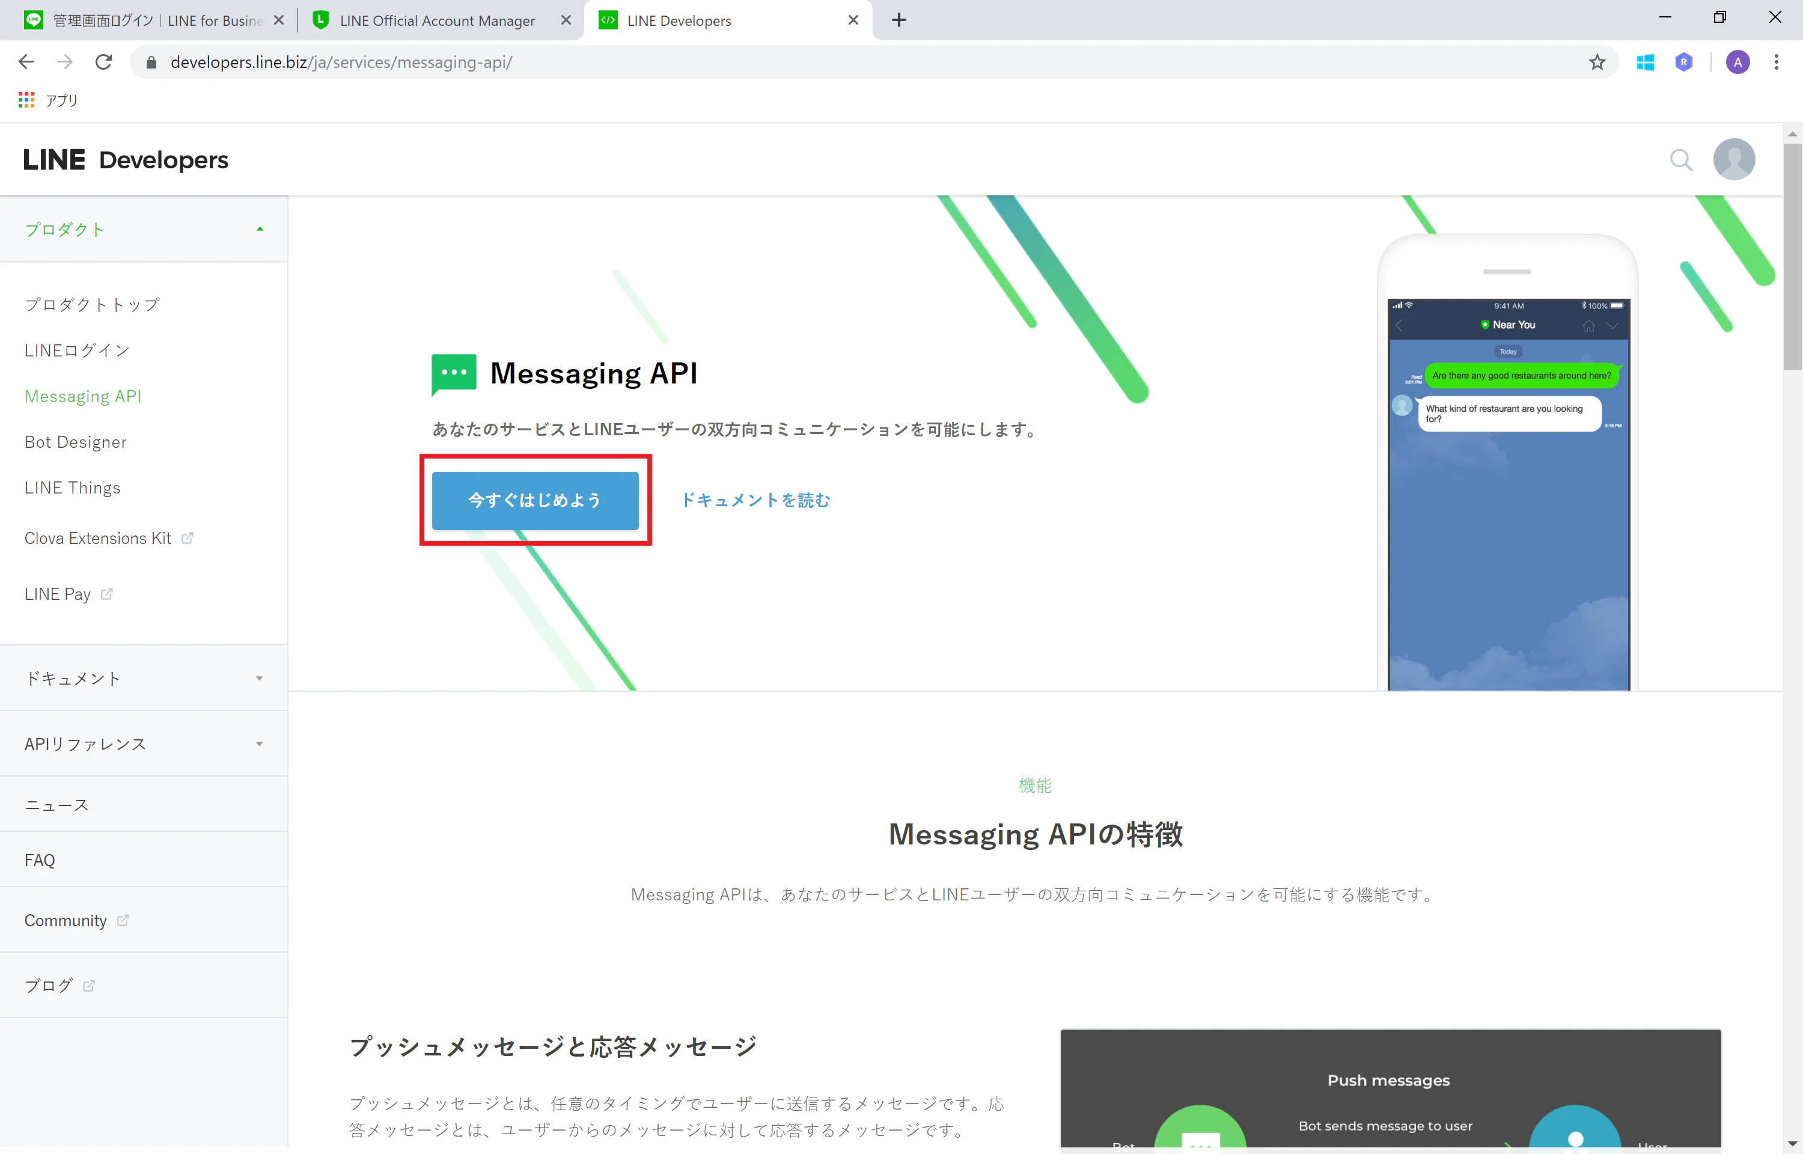Click the scrollbar down arrow
Image resolution: width=1803 pixels, height=1154 pixels.
(x=1792, y=1144)
